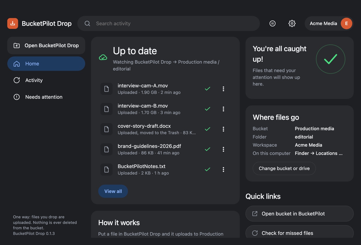This screenshot has height=245, width=361.
Task: Click file icon for cover-story-draft.docx
Action: [106, 129]
